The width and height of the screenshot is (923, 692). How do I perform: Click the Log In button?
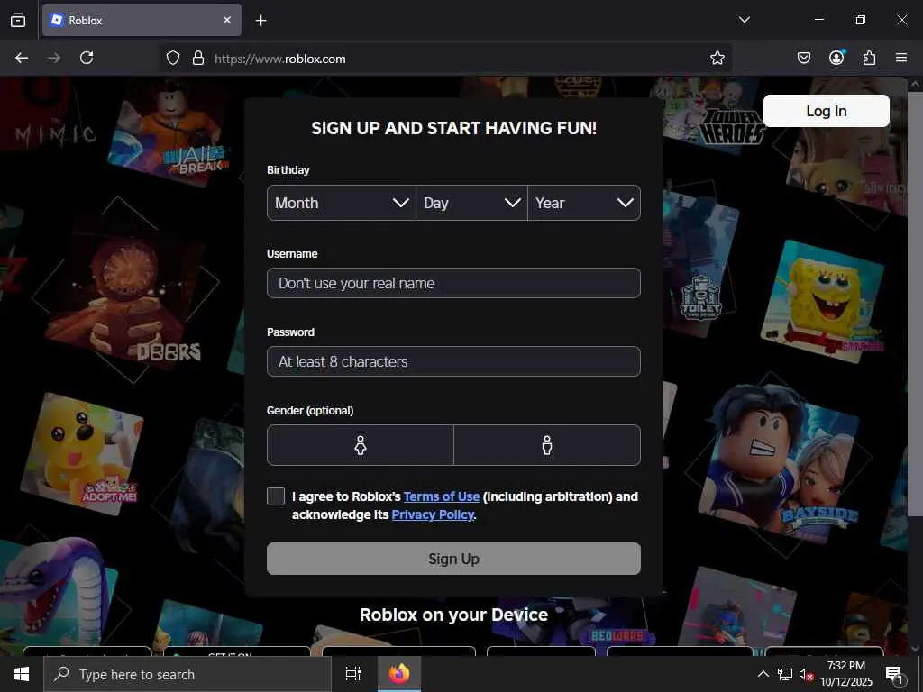(826, 111)
